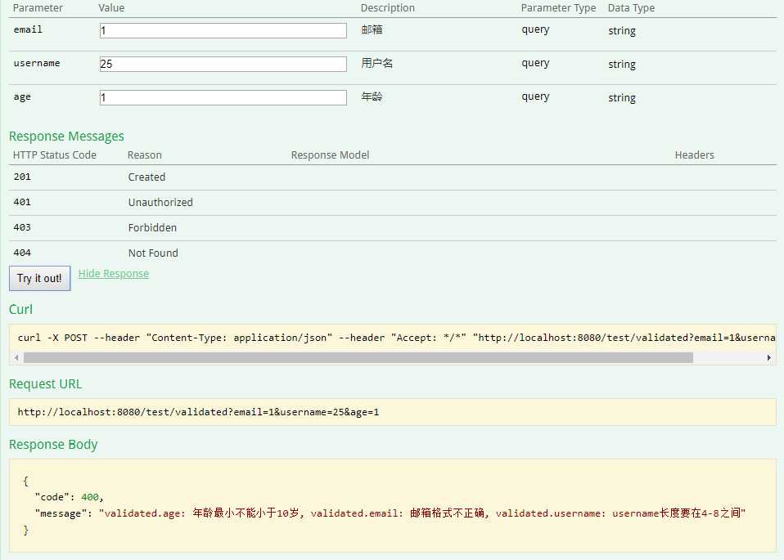Click the Response Body heading

53,445
